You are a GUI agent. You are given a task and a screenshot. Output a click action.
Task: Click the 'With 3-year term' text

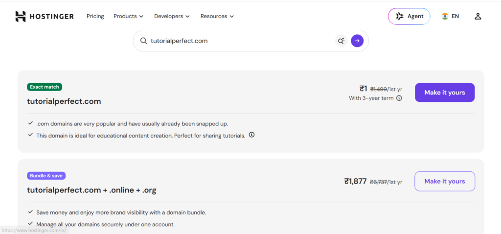pos(371,98)
